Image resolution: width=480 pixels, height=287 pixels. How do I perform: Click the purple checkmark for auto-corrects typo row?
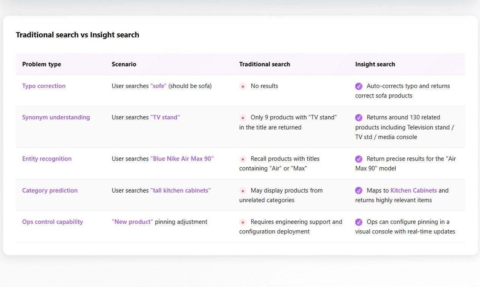point(359,86)
